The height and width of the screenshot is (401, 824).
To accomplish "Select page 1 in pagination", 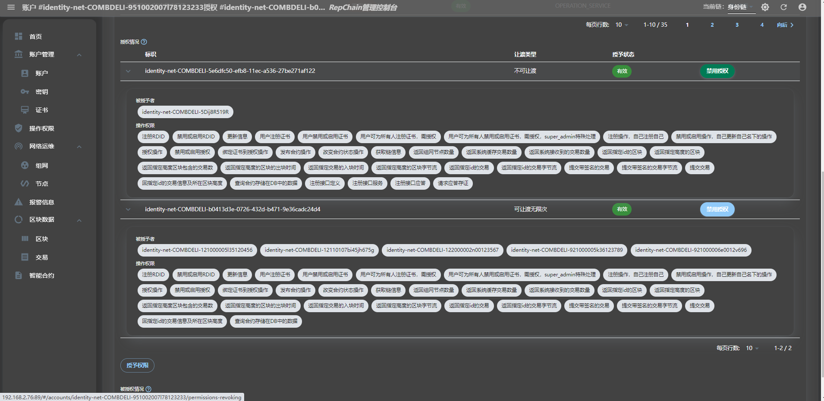I will (x=687, y=25).
